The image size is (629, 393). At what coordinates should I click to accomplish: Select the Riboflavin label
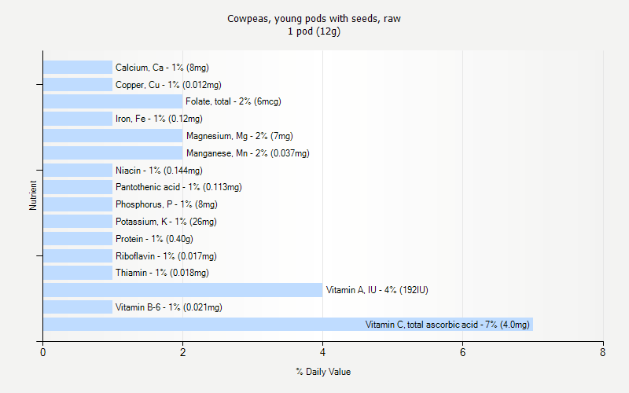click(166, 256)
